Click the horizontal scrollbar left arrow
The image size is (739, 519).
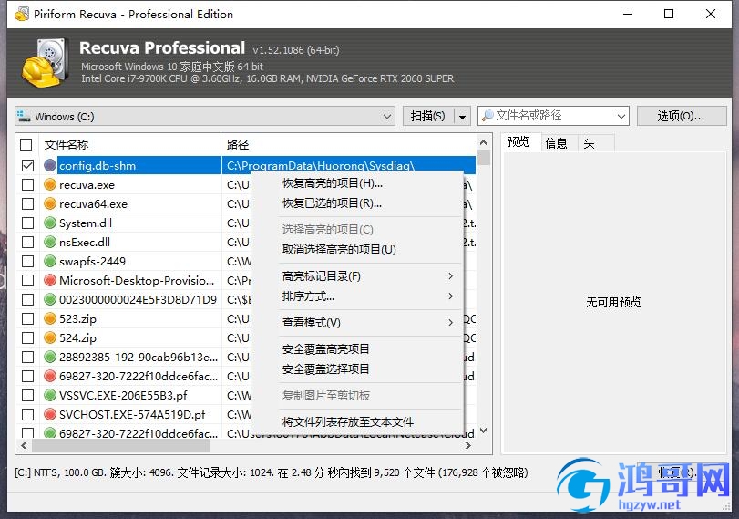(24, 445)
